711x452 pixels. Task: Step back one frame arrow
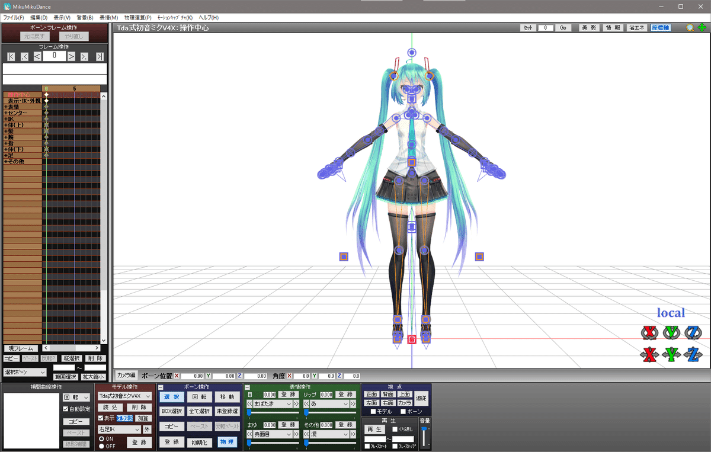[37, 56]
